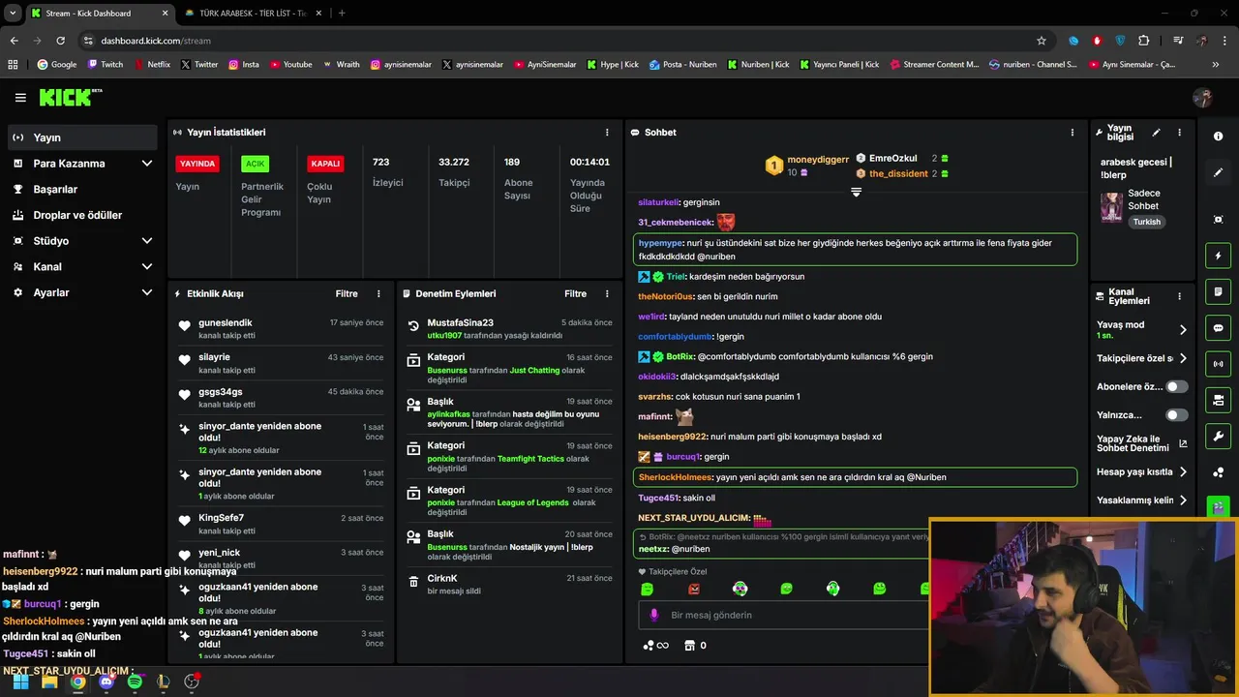Click the lightning bolt icon in right sidebar

(x=1218, y=256)
